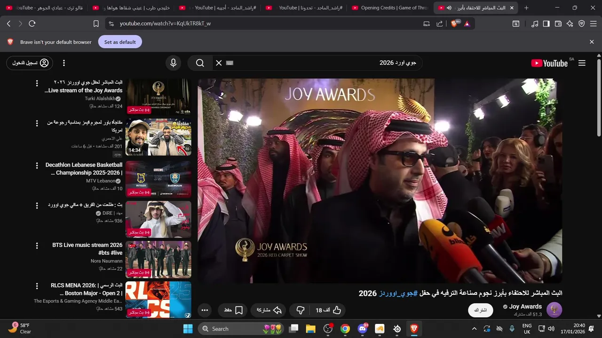Switch to the قالو ترى - عبادي الجوهر tab
The width and height of the screenshot is (602, 338).
(x=45, y=8)
